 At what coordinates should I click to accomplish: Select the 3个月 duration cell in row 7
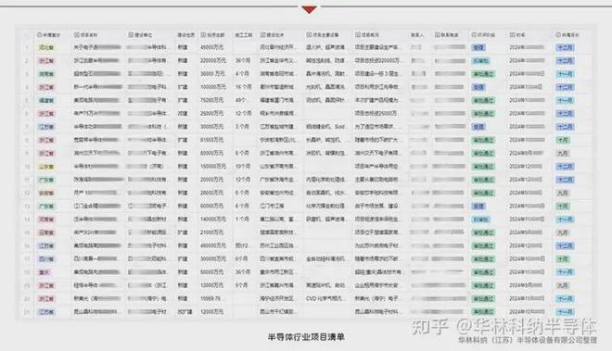(242, 126)
